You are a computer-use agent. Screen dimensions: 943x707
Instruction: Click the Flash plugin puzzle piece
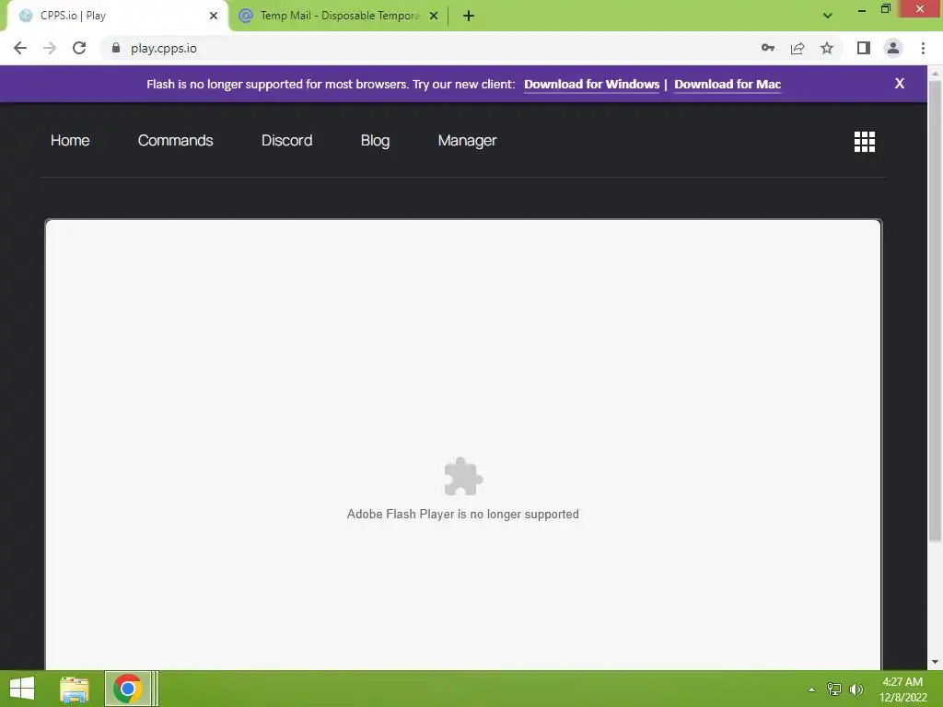[x=463, y=476]
